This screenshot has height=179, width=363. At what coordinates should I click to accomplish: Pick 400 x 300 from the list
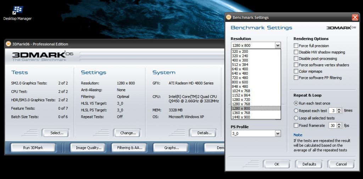(256, 60)
